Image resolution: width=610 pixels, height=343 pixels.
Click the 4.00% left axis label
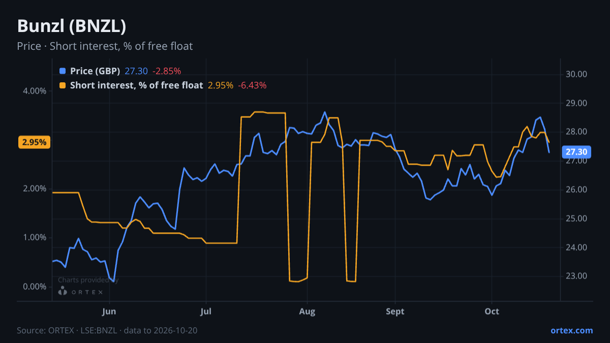coord(35,91)
